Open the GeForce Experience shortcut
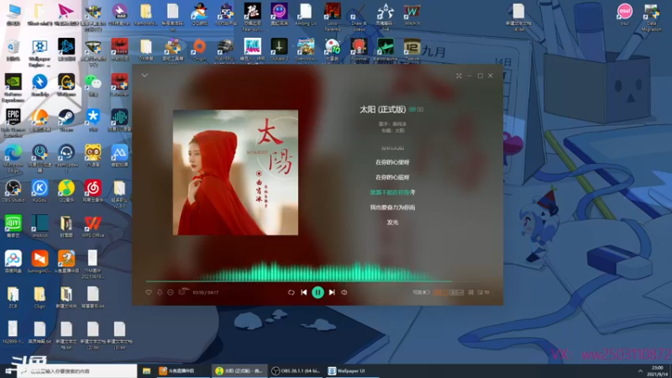Image resolution: width=672 pixels, height=378 pixels. 13,87
